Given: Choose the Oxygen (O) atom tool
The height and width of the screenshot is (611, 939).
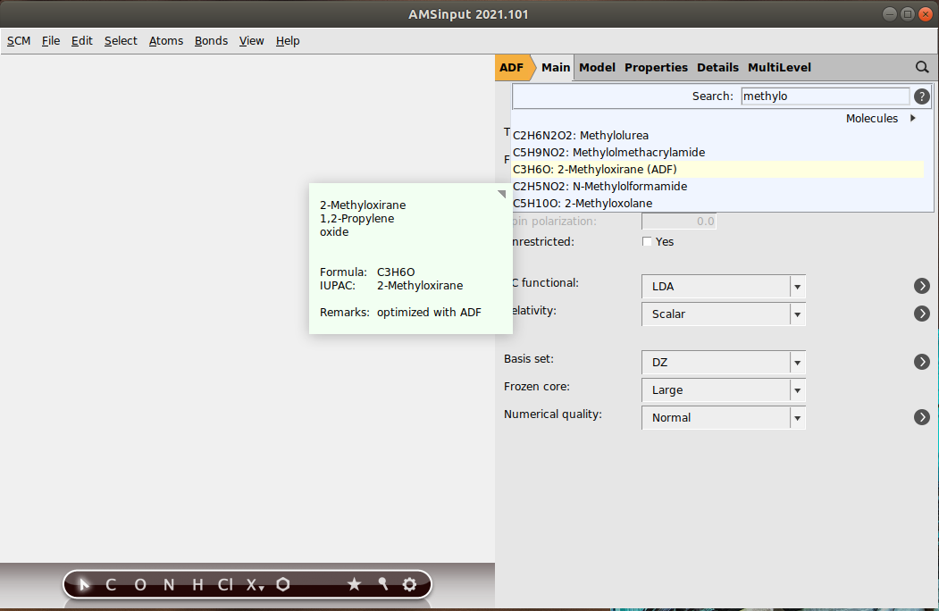Looking at the screenshot, I should click(140, 584).
